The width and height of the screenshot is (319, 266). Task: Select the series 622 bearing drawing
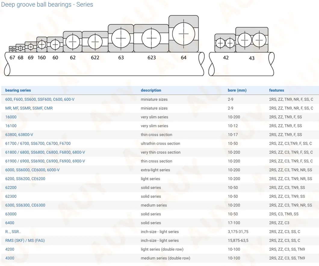(x=95, y=42)
